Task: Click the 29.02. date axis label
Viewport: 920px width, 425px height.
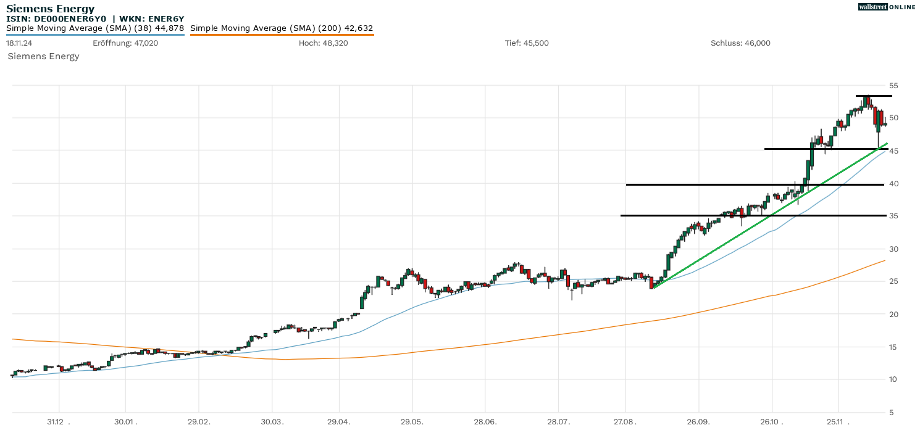Action: click(x=198, y=421)
